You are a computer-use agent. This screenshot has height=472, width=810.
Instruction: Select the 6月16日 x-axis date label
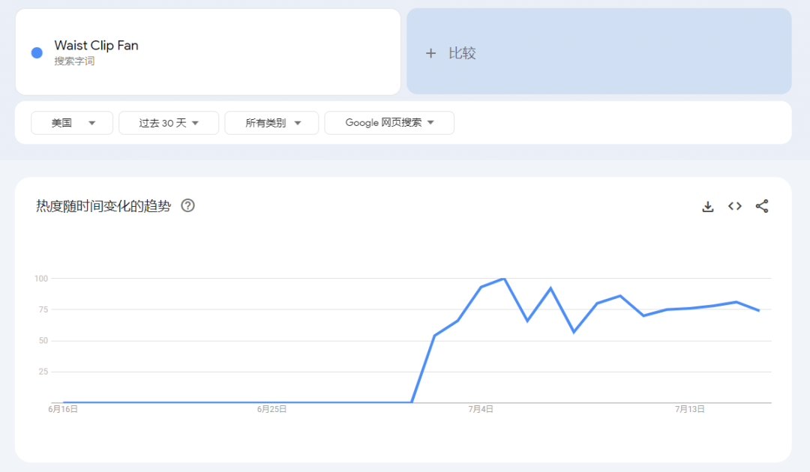click(63, 409)
